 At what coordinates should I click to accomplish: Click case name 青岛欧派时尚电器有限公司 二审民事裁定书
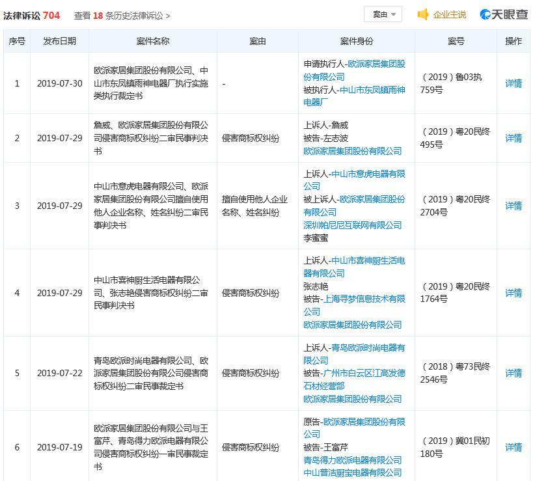coord(151,373)
